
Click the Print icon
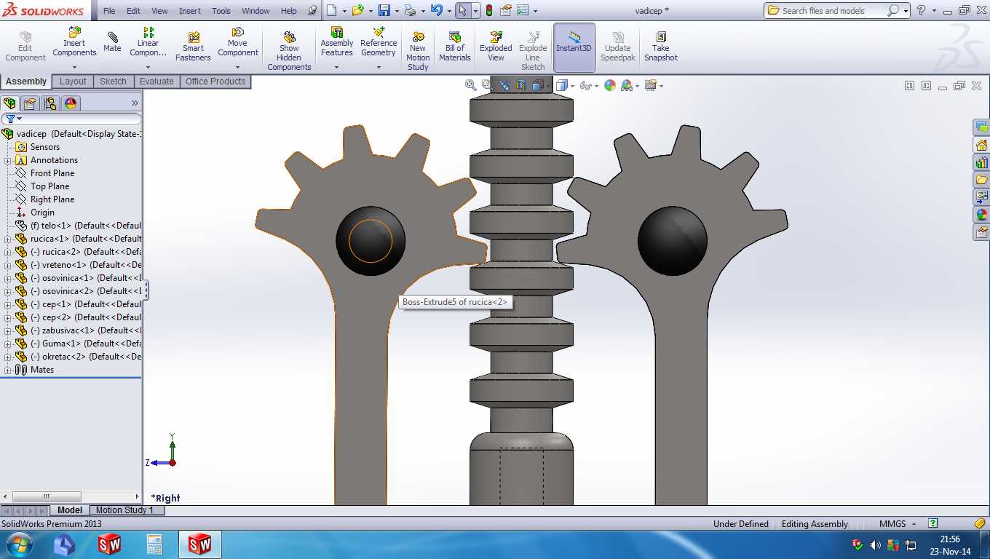(x=410, y=11)
